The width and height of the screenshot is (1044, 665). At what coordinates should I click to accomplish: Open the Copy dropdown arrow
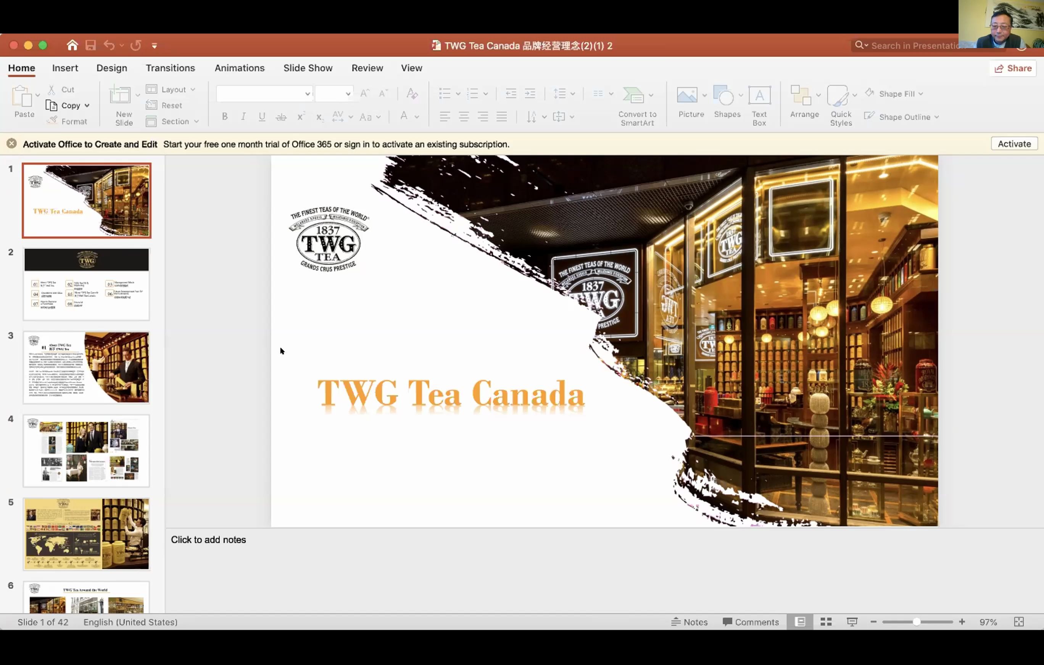pyautogui.click(x=87, y=106)
